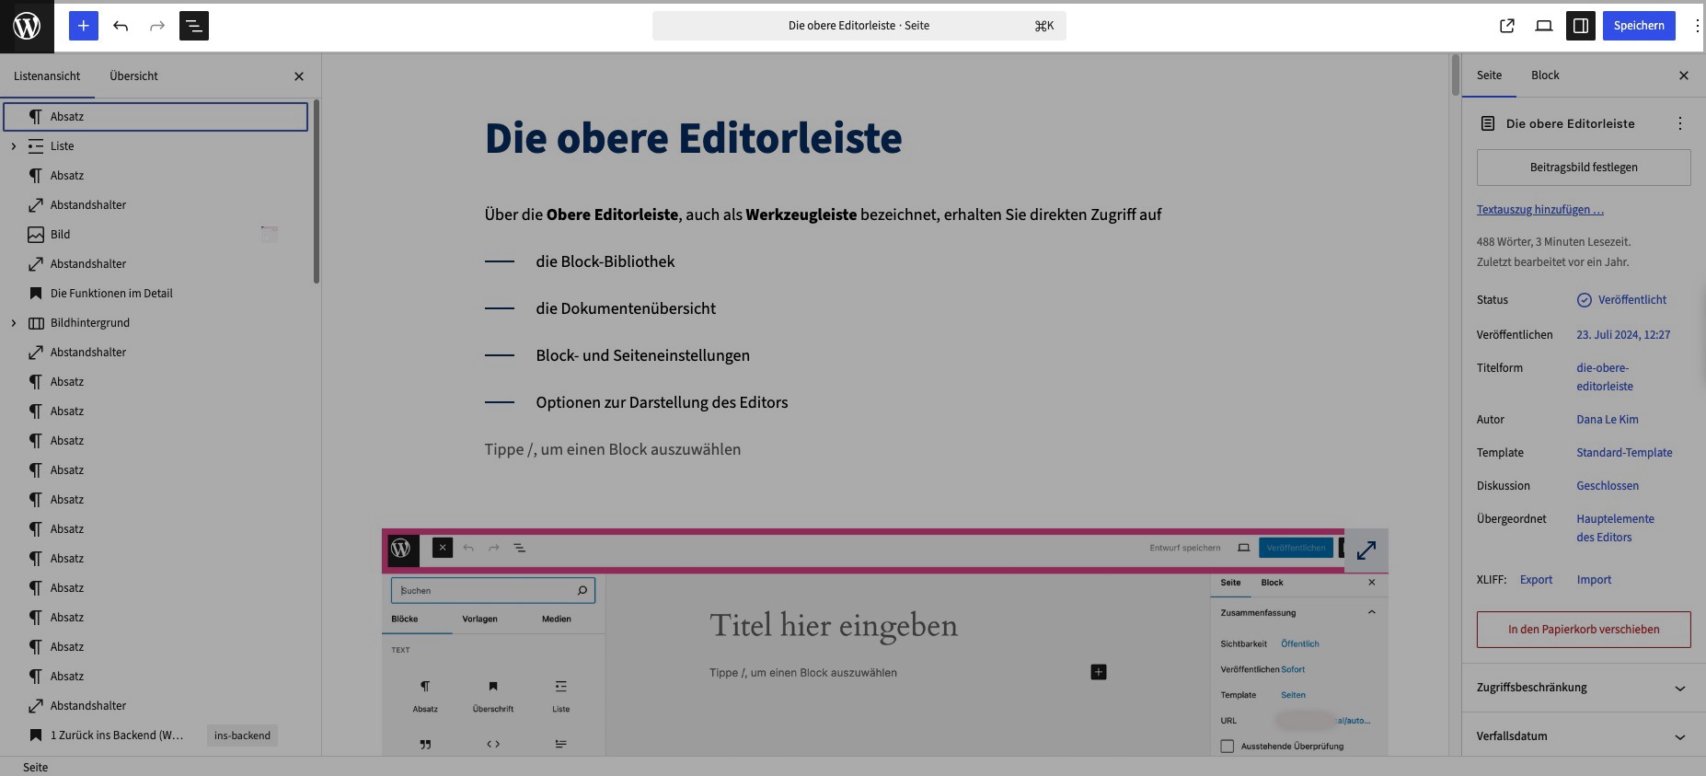This screenshot has width=1706, height=776.
Task: Click the WordPress logo to exit editor
Action: [x=27, y=26]
